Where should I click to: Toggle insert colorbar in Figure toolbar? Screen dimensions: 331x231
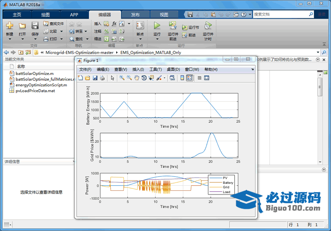182,78
